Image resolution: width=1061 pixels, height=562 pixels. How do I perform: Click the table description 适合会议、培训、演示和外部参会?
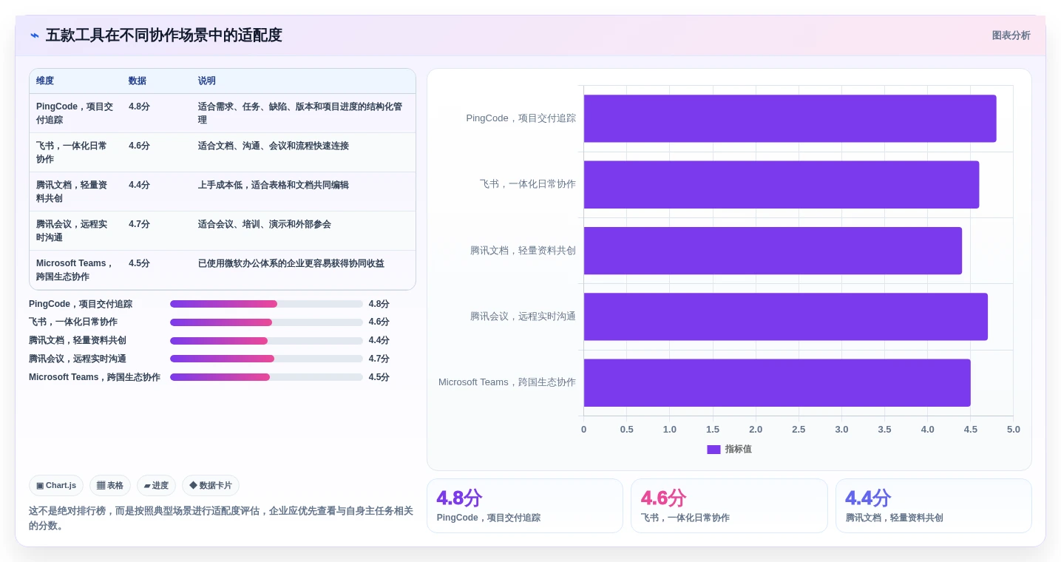point(265,224)
